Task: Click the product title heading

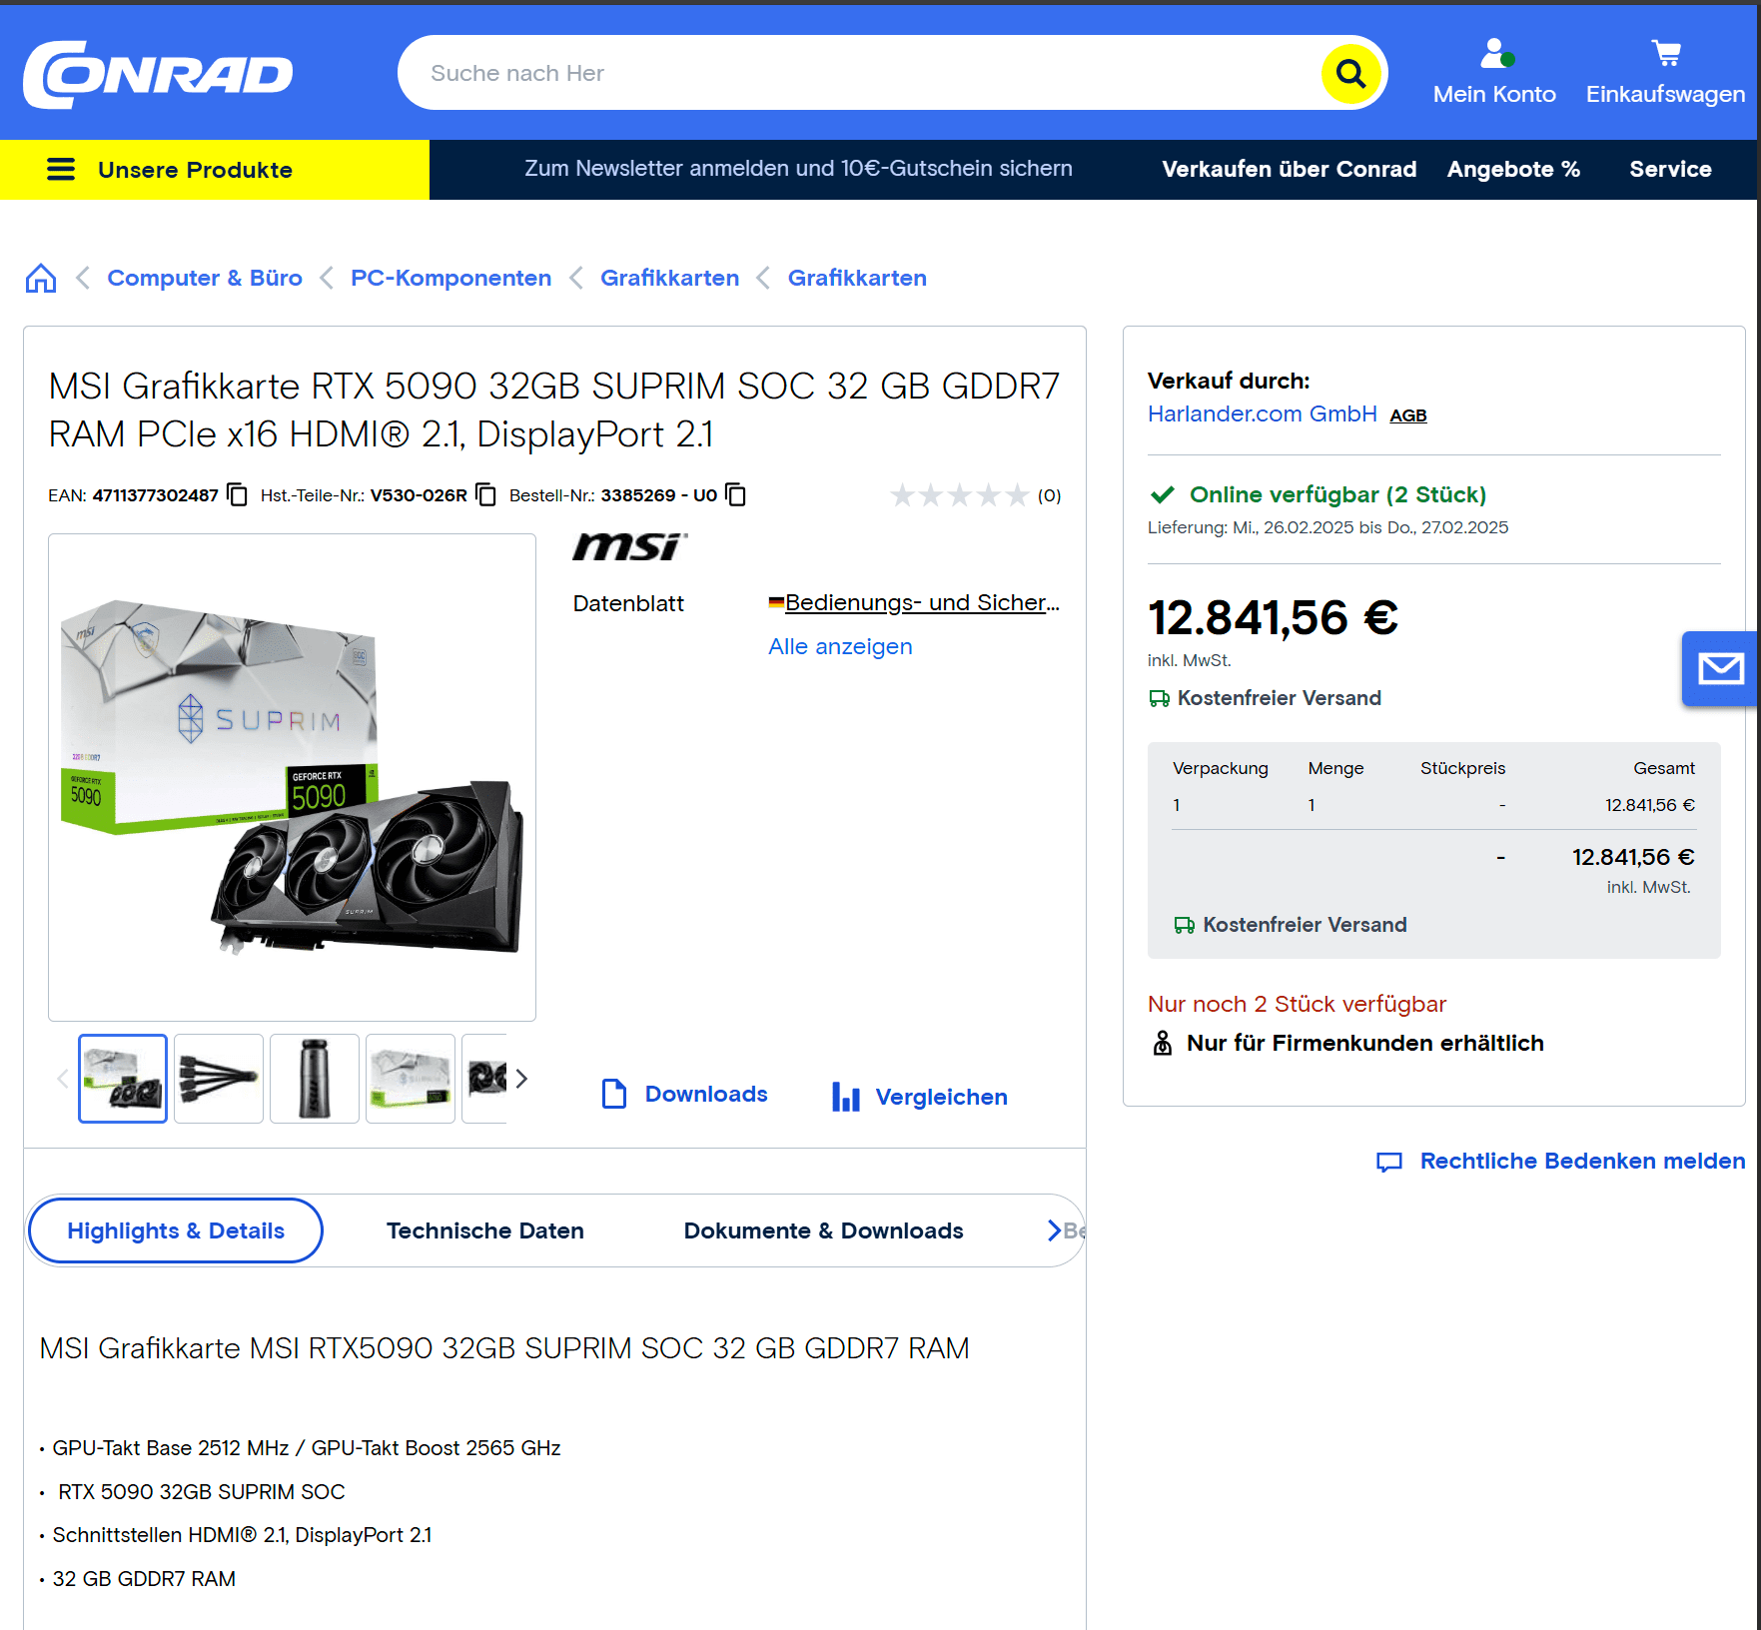Action: pyautogui.click(x=554, y=409)
